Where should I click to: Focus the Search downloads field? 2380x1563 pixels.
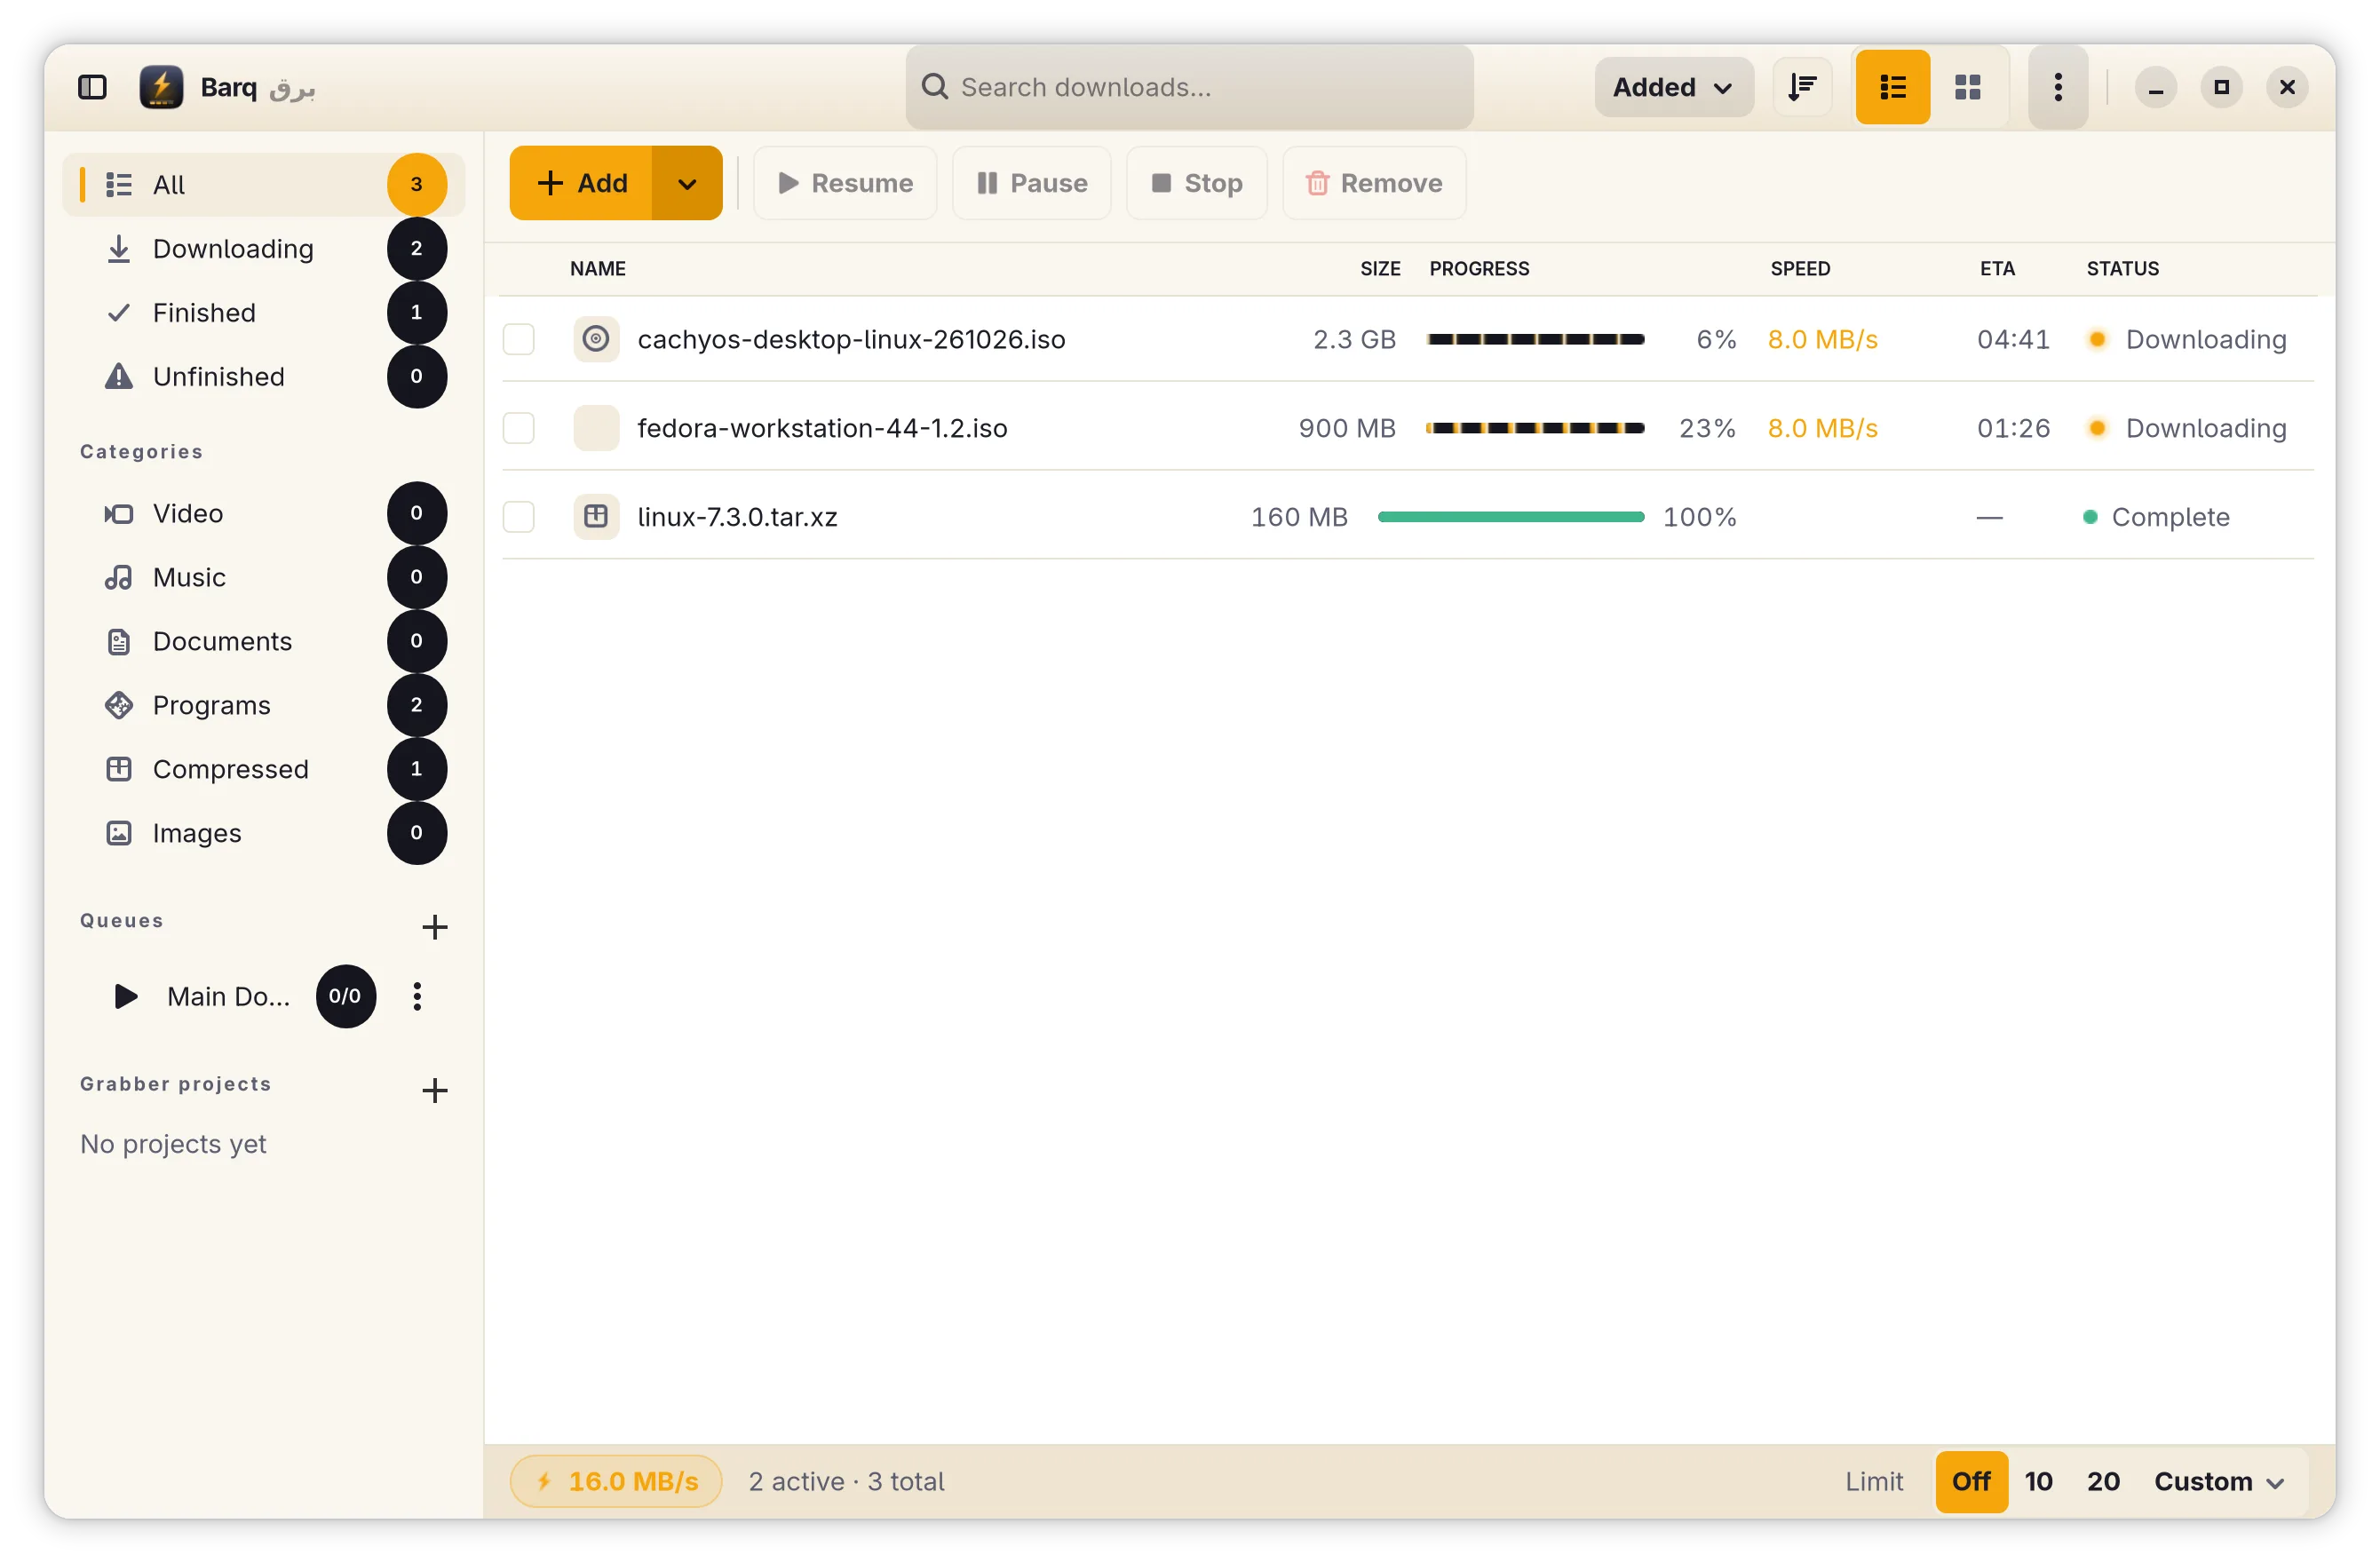pyautogui.click(x=1189, y=87)
